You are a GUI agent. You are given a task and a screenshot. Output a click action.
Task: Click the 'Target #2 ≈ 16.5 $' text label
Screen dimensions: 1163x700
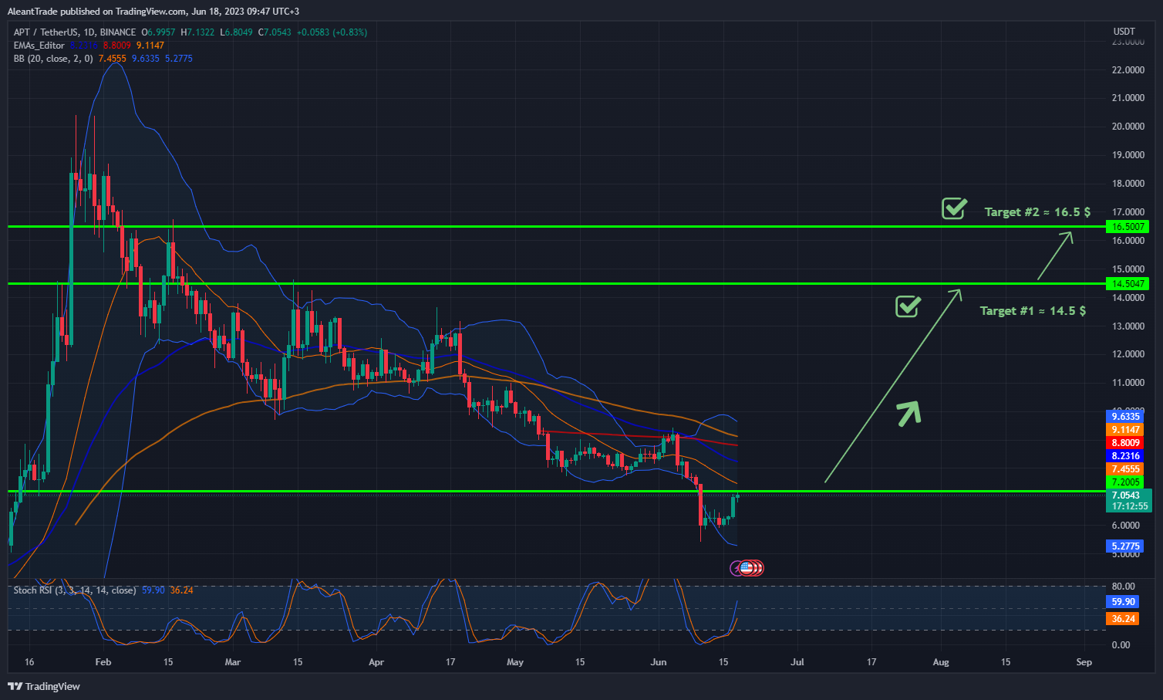[x=1037, y=211]
